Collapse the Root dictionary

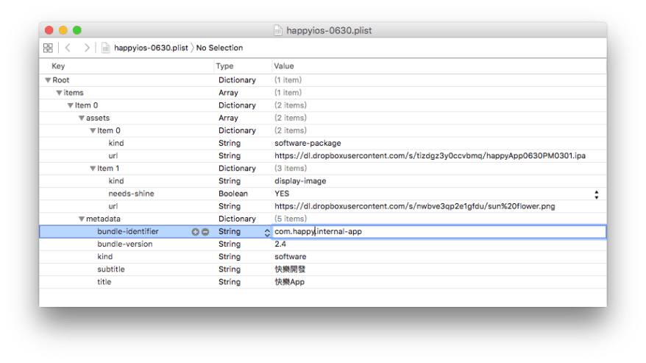click(48, 80)
